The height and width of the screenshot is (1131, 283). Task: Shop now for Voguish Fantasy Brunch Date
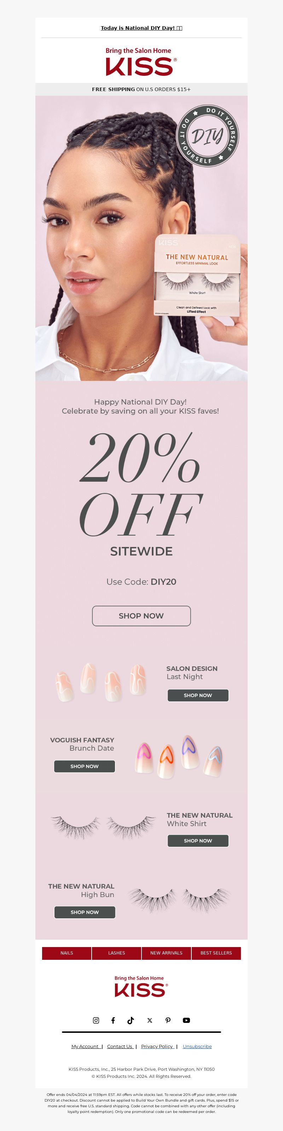coord(85,766)
